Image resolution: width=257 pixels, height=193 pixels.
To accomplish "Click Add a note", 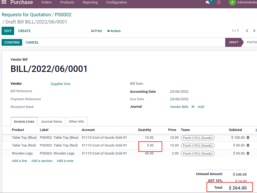I will pyautogui.click(x=65, y=161).
